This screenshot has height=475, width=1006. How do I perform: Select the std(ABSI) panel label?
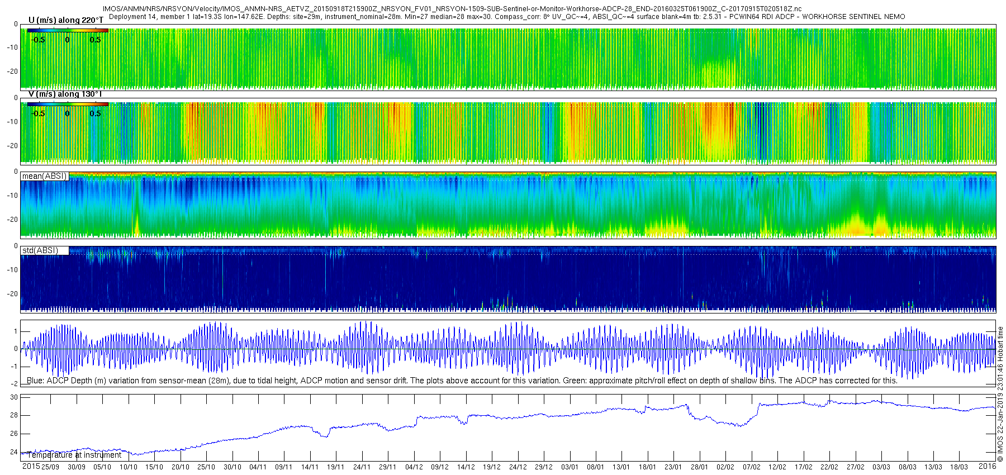click(x=40, y=250)
